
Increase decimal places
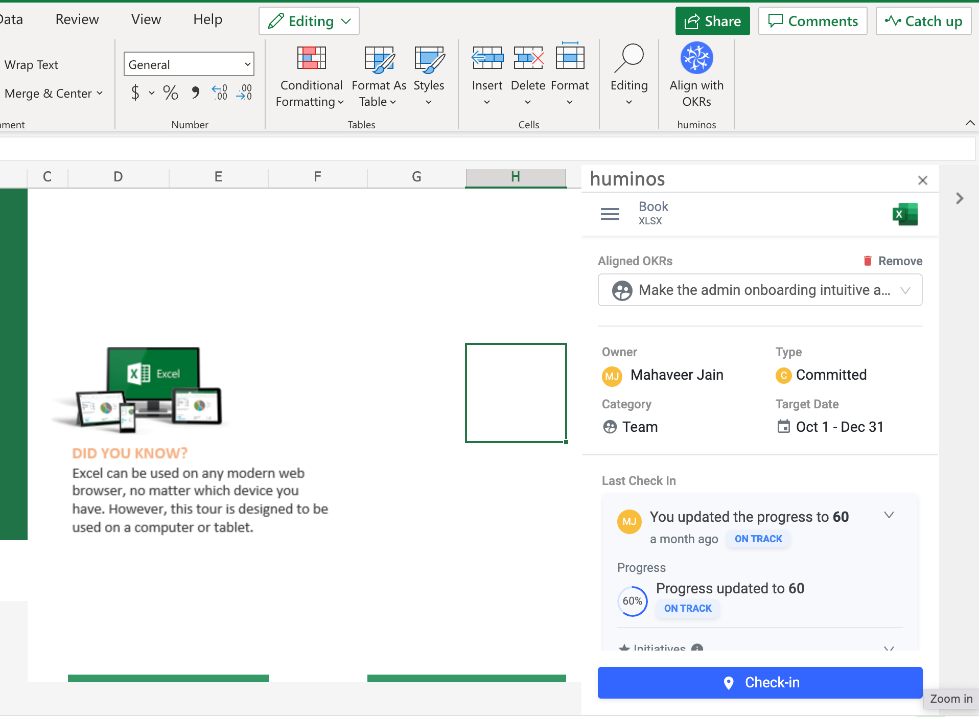[x=219, y=92]
